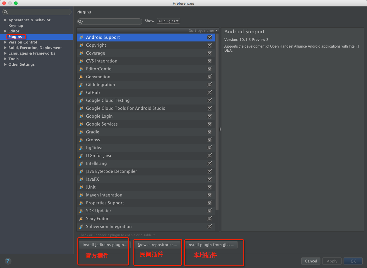
Task: Uncheck the Subversion Integration checkbox
Action: point(209,227)
